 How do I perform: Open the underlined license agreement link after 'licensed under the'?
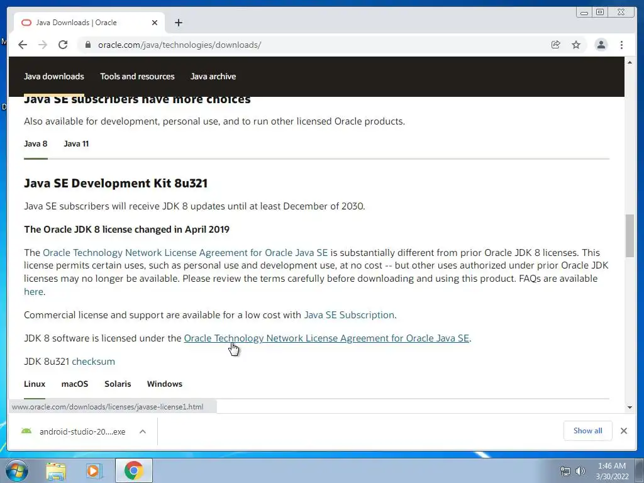pyautogui.click(x=326, y=338)
